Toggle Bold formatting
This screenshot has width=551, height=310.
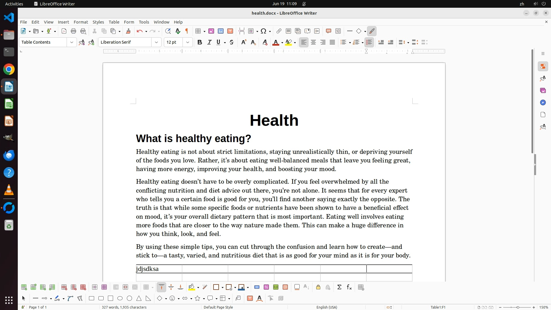coord(200,42)
